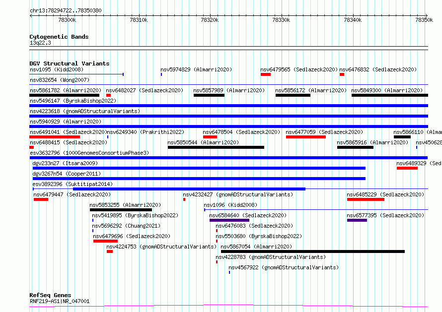Click red bar of nsv6479447 (Sedlazeck2020)
The image size is (442, 312).
click(41, 199)
